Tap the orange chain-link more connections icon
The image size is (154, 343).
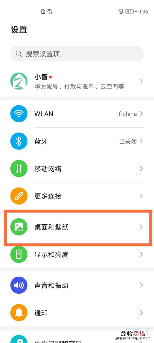pos(19,196)
